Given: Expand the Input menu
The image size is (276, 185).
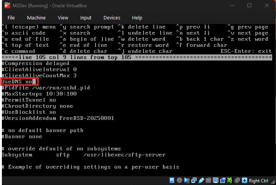Looking at the screenshot, I should point(86,18).
